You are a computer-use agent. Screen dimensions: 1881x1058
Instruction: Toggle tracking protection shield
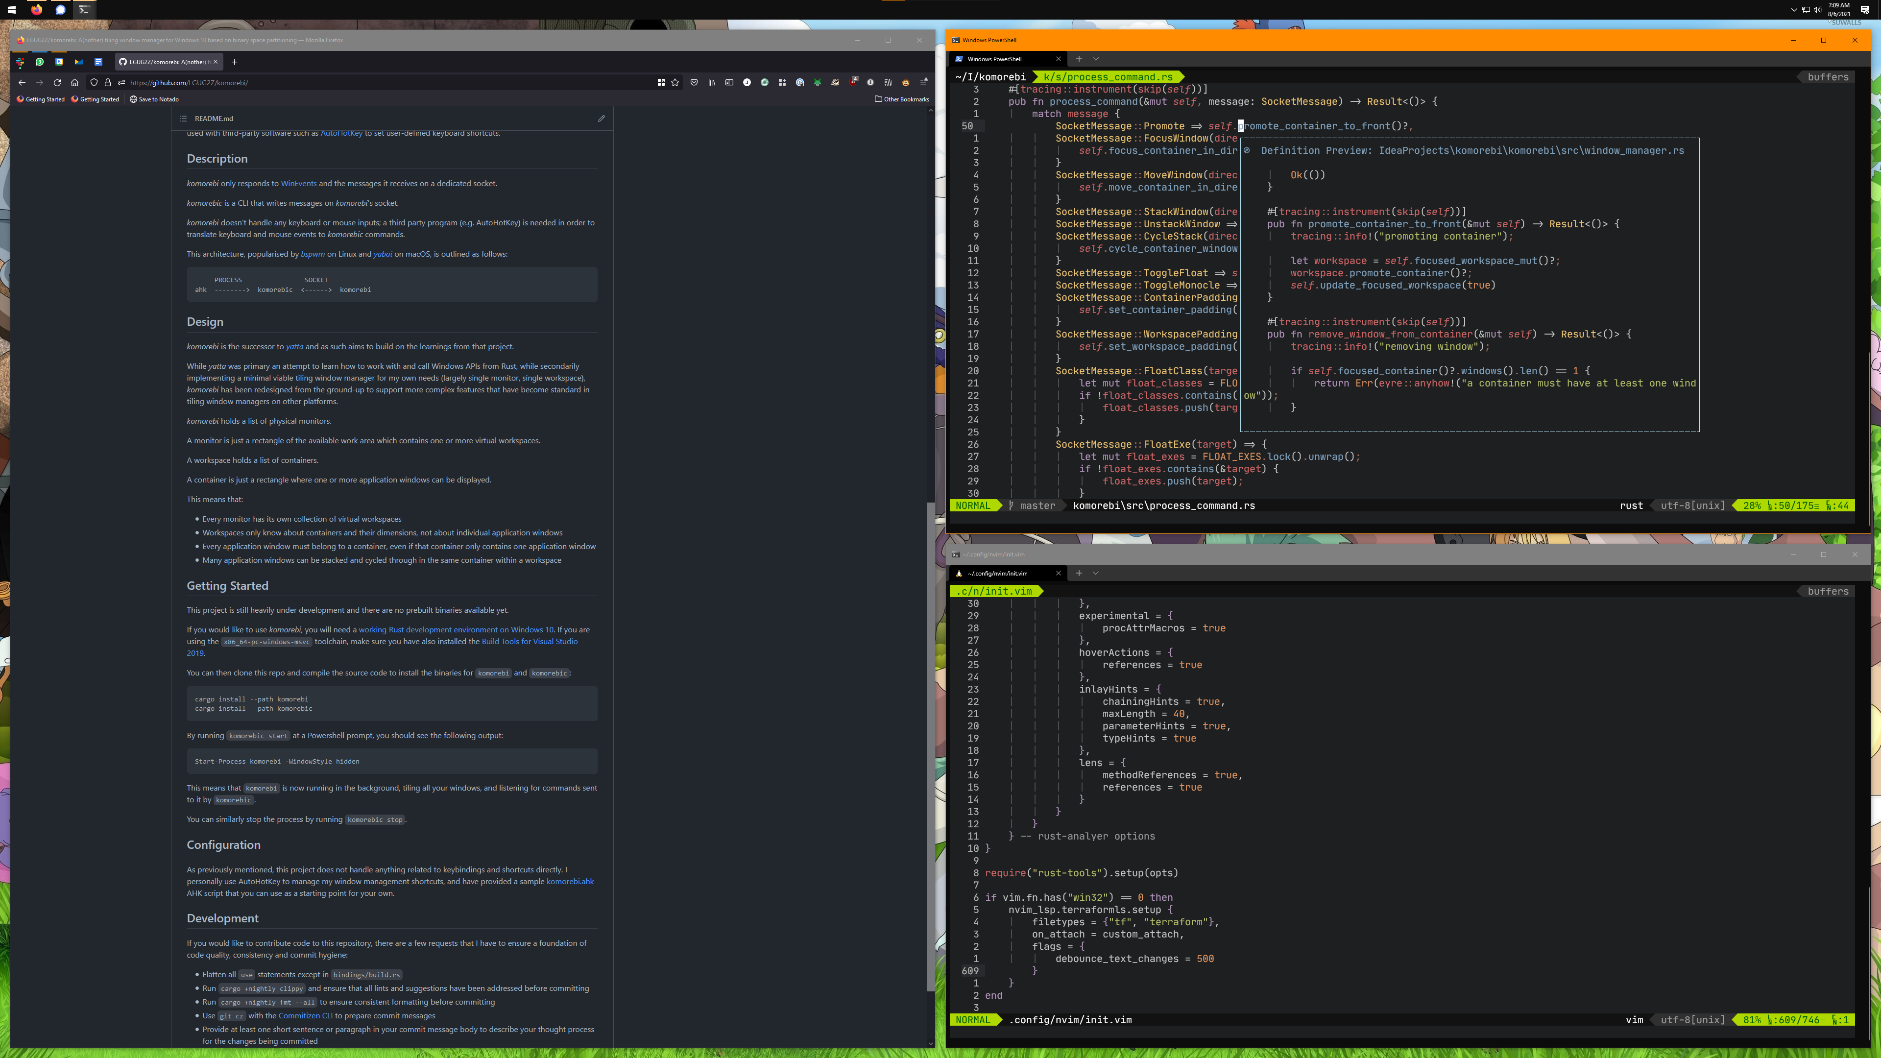(x=94, y=82)
